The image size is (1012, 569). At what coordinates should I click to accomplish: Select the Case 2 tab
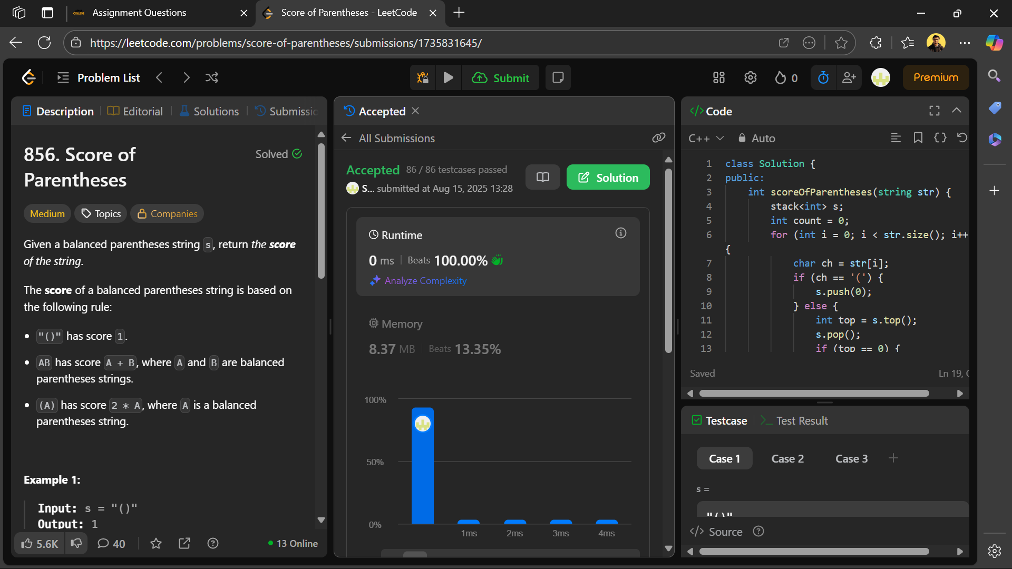coord(787,458)
